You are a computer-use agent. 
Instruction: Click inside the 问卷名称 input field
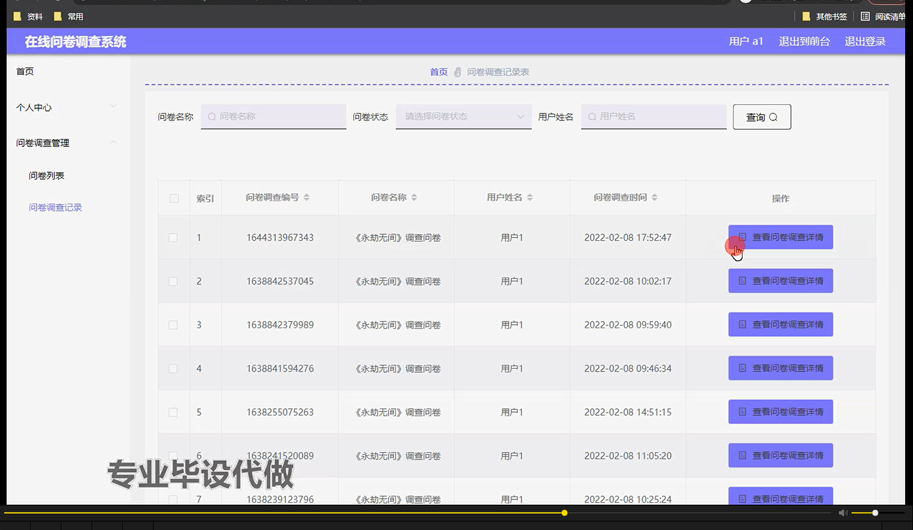point(271,117)
